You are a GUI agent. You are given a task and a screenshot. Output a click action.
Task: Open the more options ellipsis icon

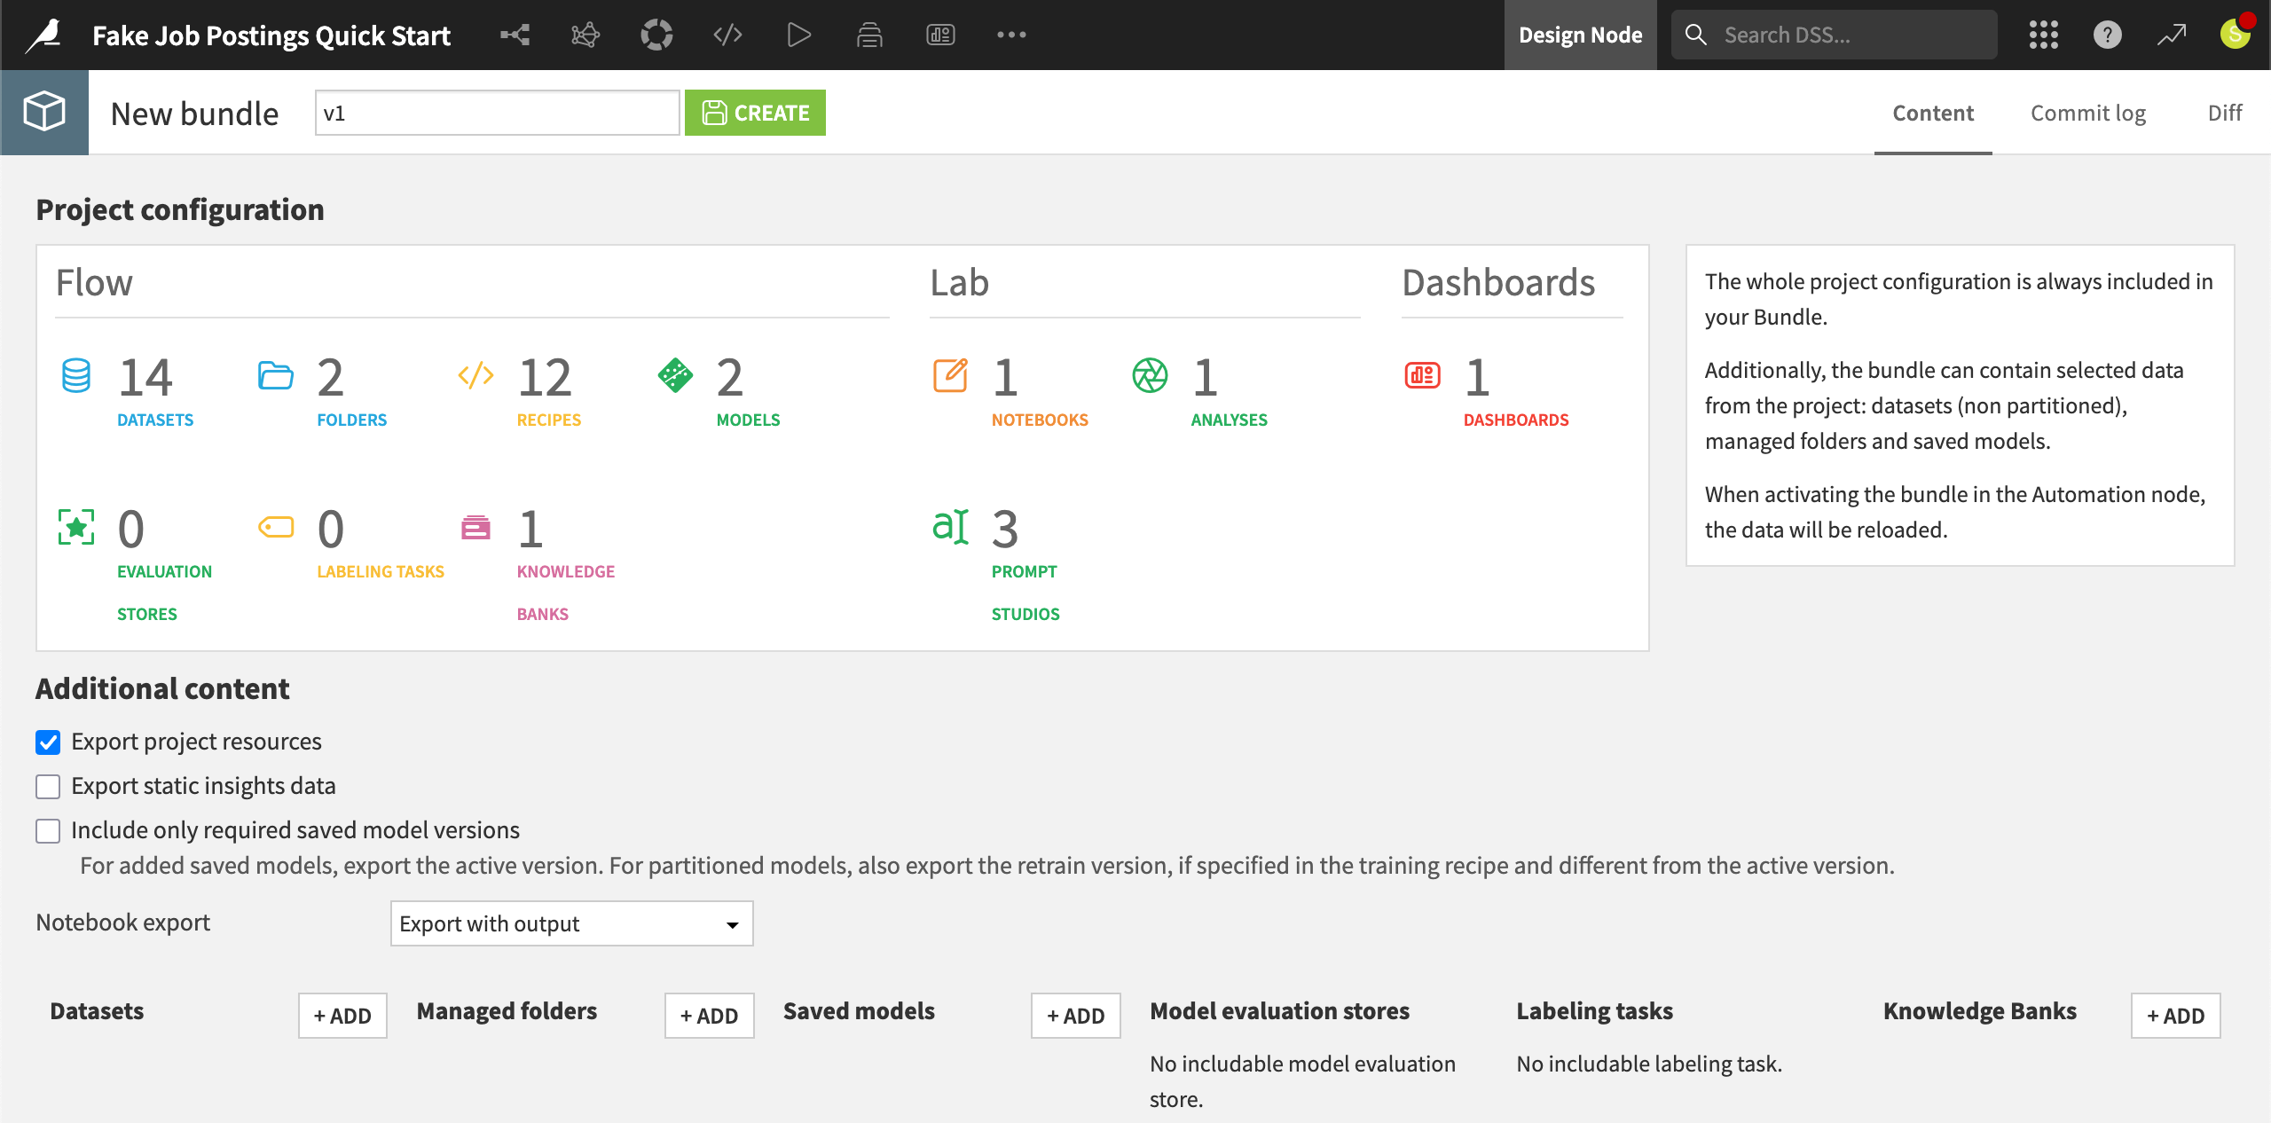1011,35
